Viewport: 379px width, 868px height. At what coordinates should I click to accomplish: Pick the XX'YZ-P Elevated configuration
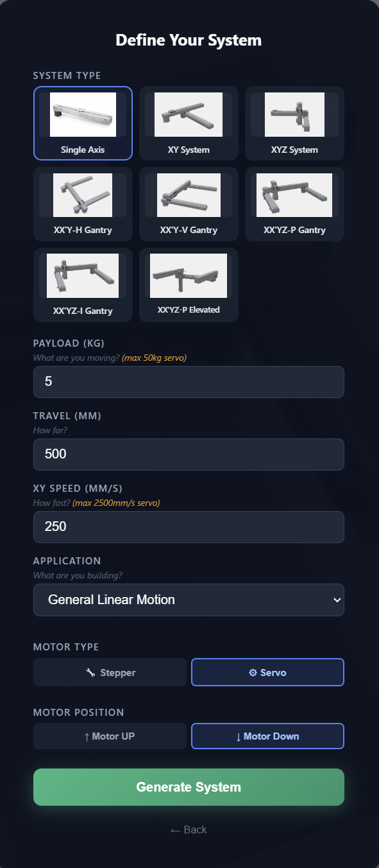tap(189, 284)
